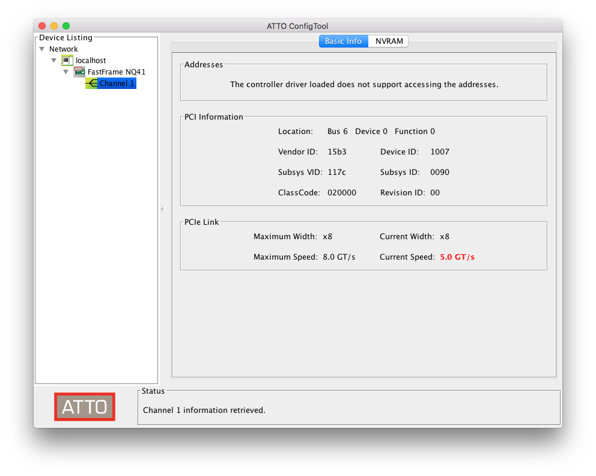This screenshot has width=596, height=476.
Task: Collapse the FastFrame NQ41 node arrow
Action: [65, 72]
